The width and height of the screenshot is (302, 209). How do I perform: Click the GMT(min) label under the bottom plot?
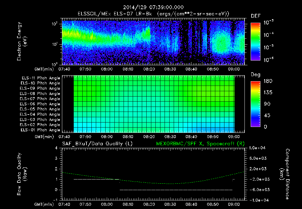44,204
